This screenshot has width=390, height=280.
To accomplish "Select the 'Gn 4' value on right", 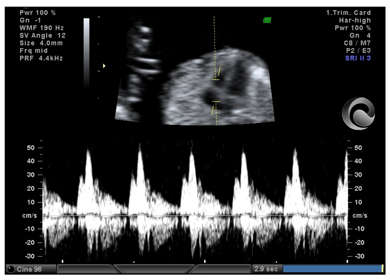I will pyautogui.click(x=360, y=35).
